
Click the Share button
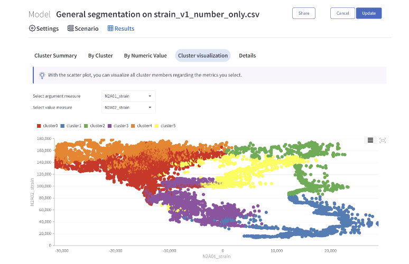tap(304, 13)
